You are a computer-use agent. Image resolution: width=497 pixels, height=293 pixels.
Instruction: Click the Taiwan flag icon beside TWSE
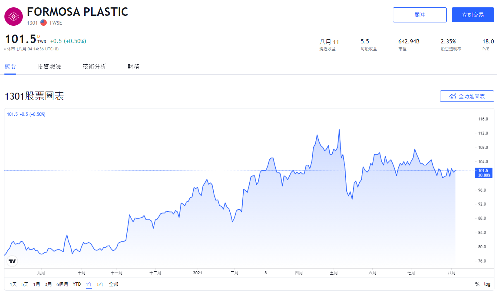[43, 23]
